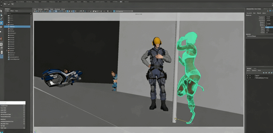Open the Outliner Display menu

tap(7, 11)
